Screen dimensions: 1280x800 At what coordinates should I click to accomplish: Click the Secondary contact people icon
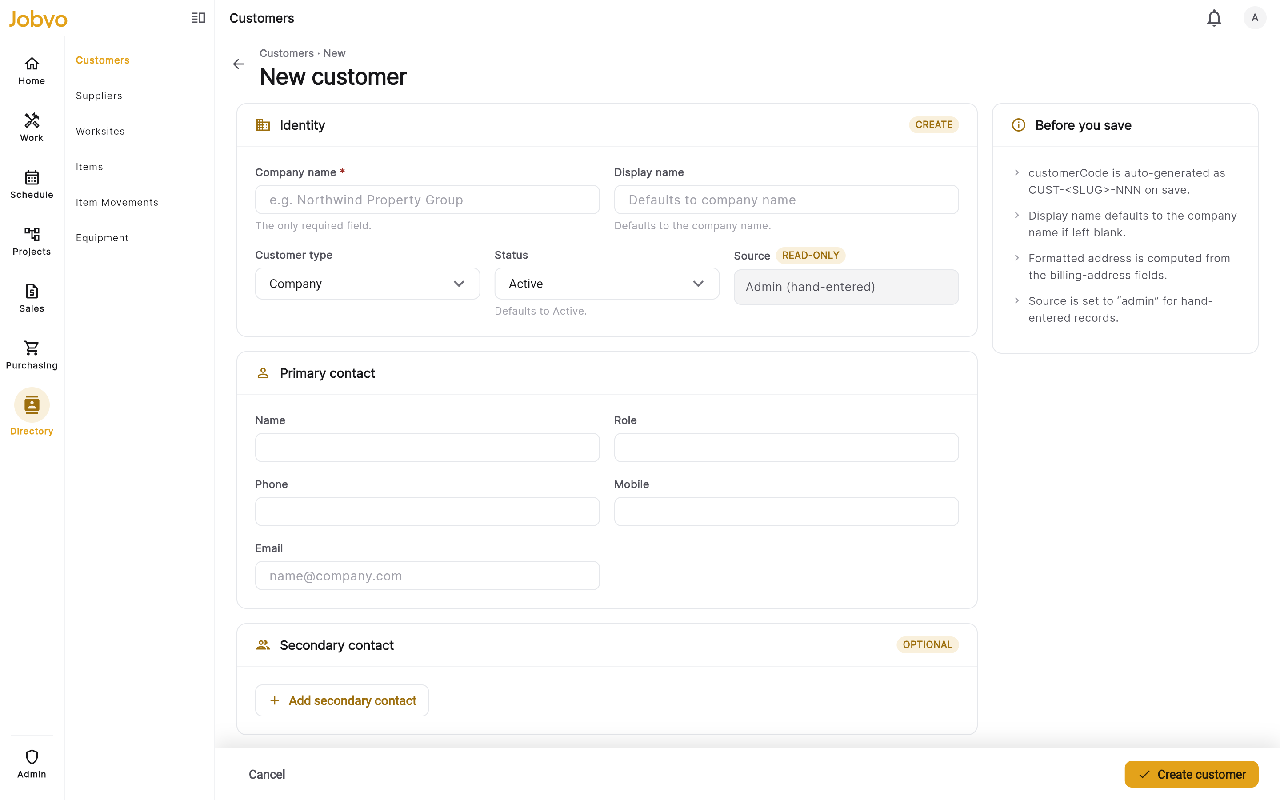[263, 645]
